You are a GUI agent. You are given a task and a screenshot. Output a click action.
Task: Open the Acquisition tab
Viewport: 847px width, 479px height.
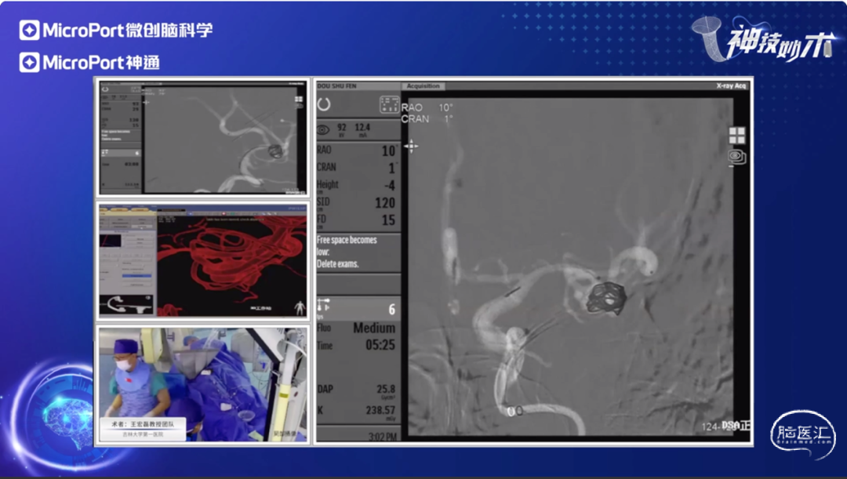coord(423,86)
